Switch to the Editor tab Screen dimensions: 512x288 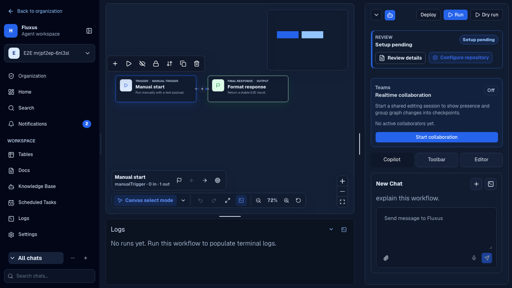(482, 160)
